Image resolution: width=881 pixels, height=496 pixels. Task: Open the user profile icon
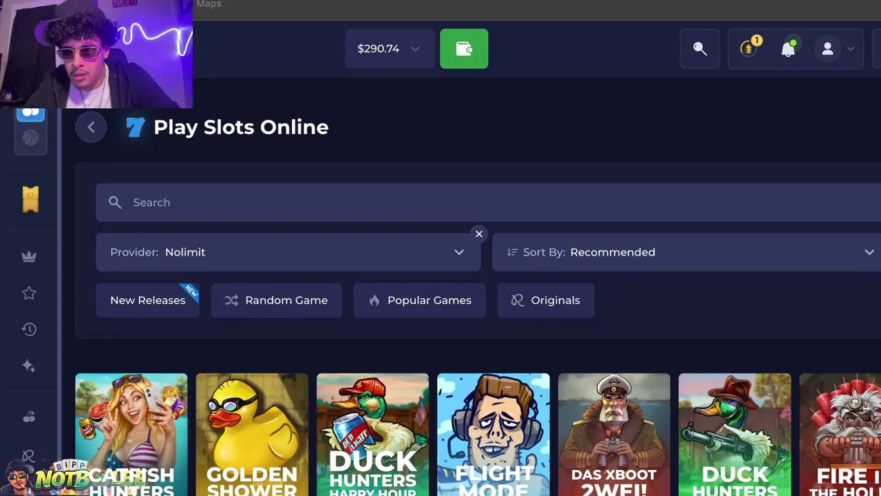tap(827, 49)
